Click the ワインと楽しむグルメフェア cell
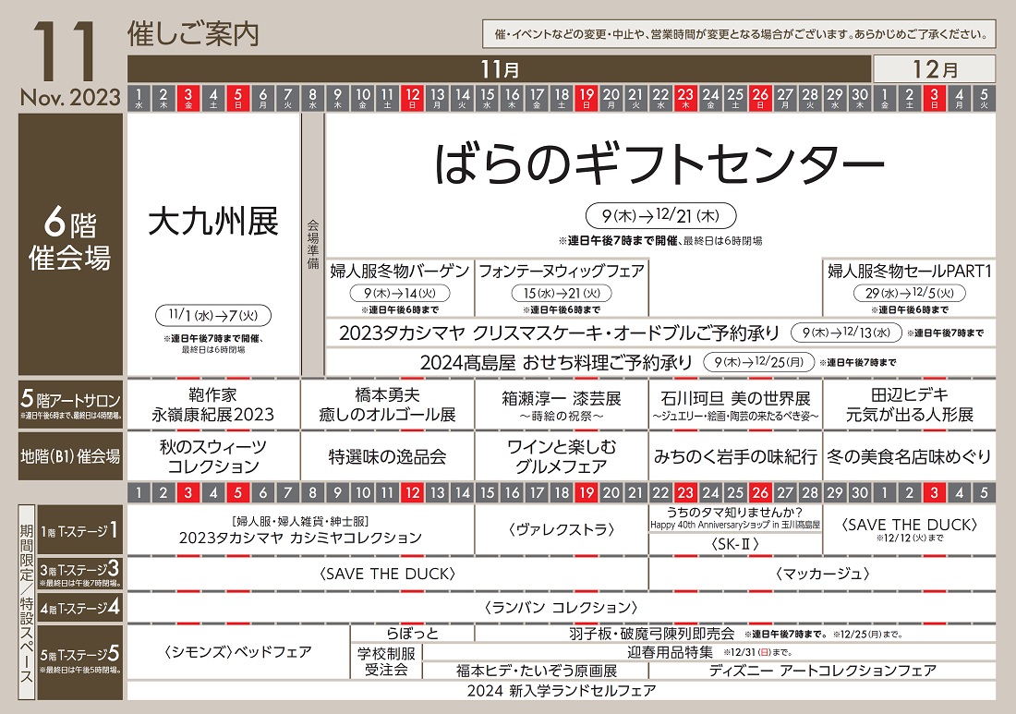This screenshot has height=714, width=1016. (x=562, y=456)
